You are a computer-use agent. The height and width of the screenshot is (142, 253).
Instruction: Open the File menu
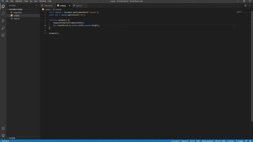click(x=7, y=1)
